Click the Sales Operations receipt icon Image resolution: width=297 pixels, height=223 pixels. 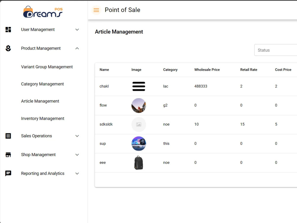[8, 136]
